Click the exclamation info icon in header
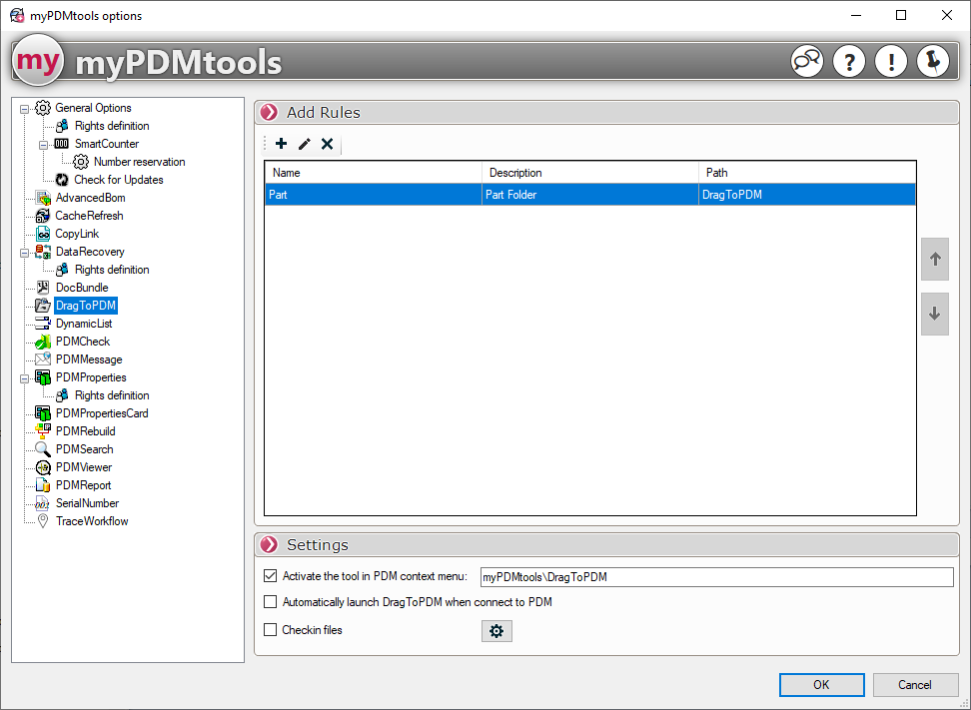The height and width of the screenshot is (710, 971). click(891, 62)
